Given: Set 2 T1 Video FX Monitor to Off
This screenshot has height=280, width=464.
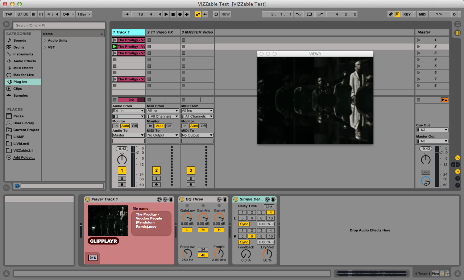Looking at the screenshot, I should 169,126.
